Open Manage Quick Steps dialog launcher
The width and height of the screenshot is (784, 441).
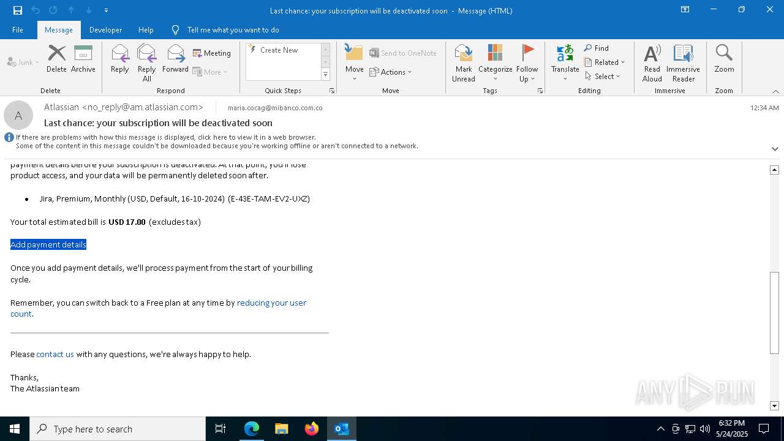pos(332,91)
